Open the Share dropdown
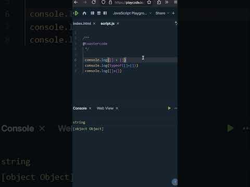The height and width of the screenshot is (187, 250). pos(162,14)
